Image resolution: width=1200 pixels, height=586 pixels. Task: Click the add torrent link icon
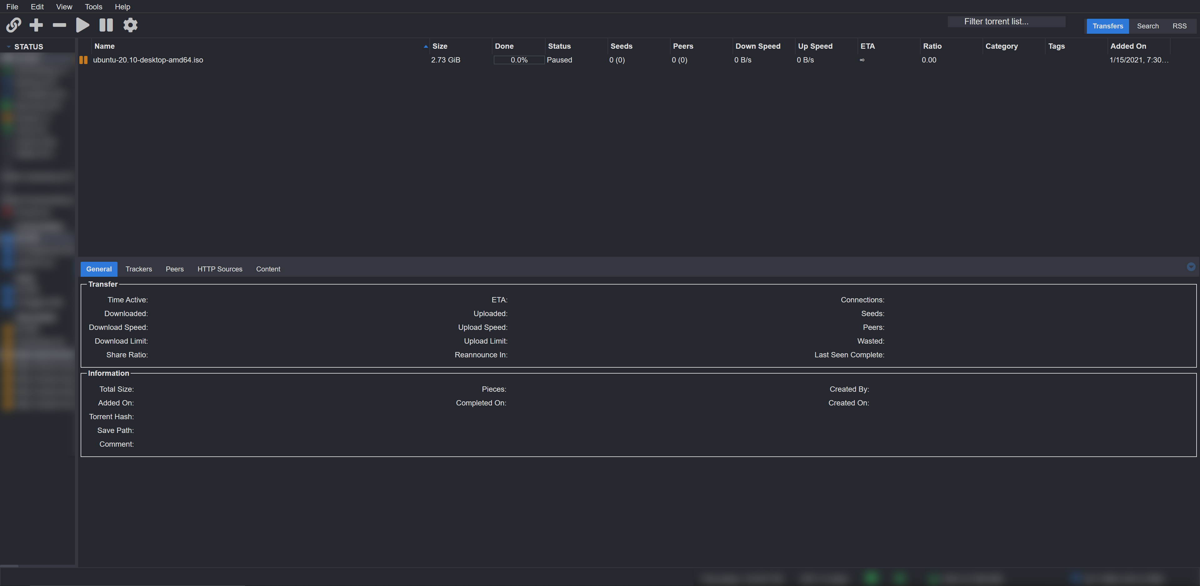tap(13, 25)
